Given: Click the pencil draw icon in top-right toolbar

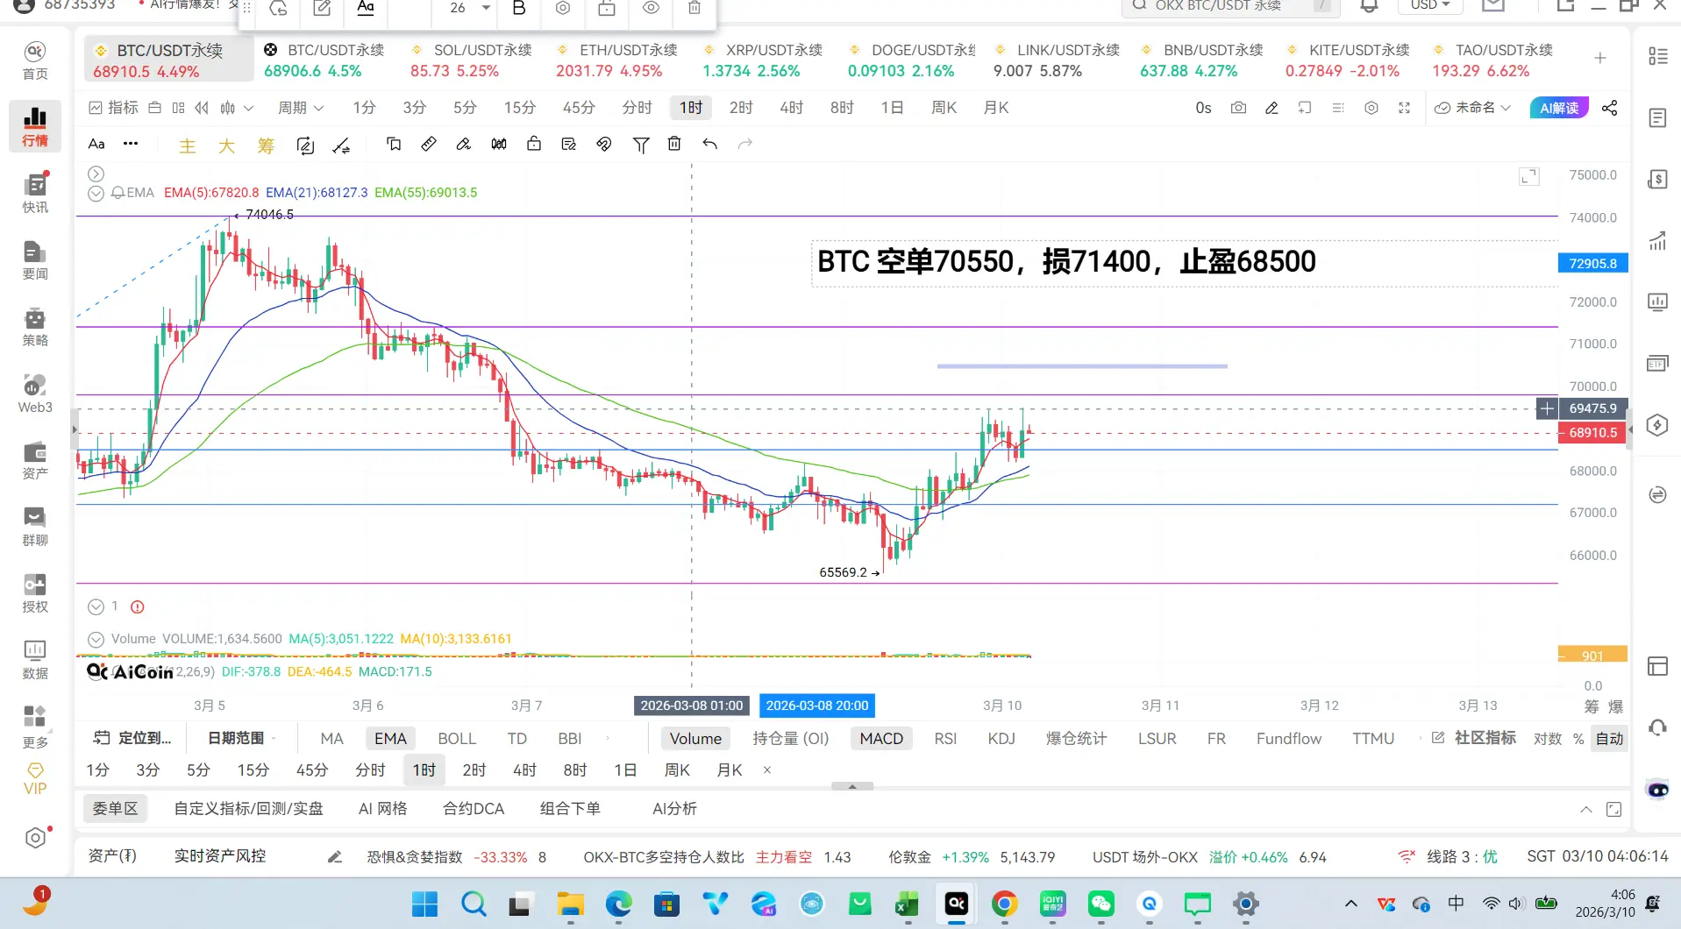Looking at the screenshot, I should (1271, 108).
